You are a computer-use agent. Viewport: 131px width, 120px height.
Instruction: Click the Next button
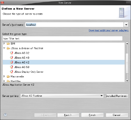[68, 115]
